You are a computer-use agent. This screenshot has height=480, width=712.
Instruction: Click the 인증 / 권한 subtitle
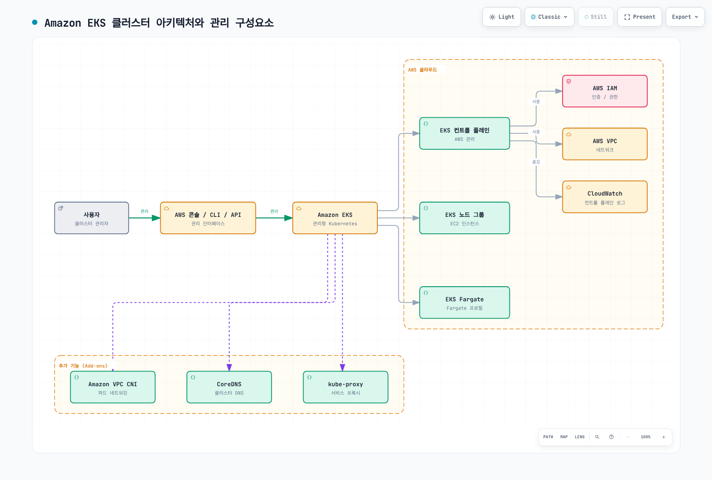[x=605, y=97]
